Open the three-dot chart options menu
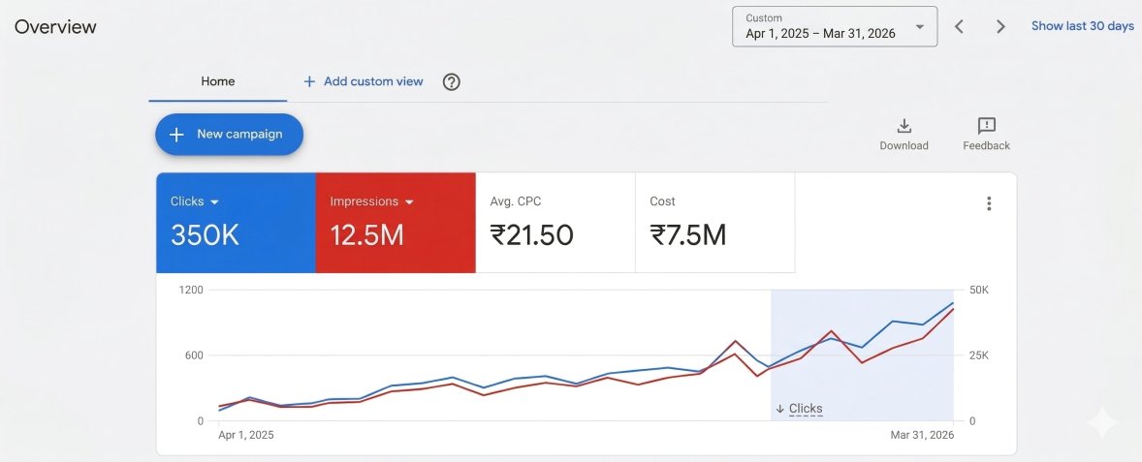The width and height of the screenshot is (1142, 462). [988, 203]
